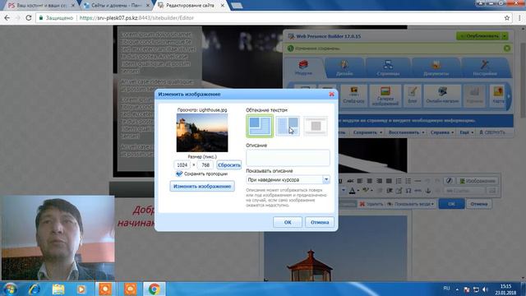Viewport: 526px width, 296px height.
Task: Select the 'Блог' module icon
Action: point(413,95)
